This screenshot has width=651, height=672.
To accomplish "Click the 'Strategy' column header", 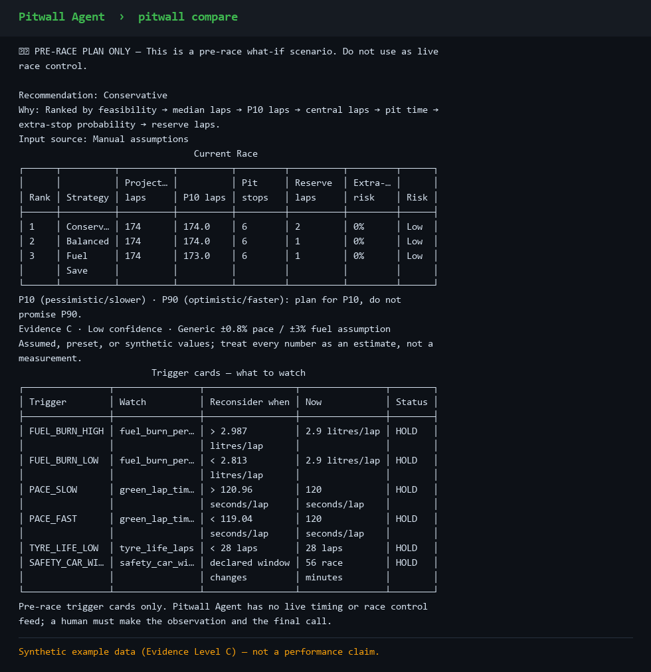I will 88,198.
